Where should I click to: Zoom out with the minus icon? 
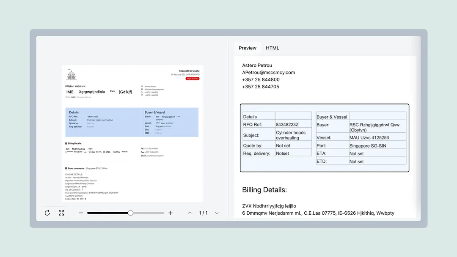81,213
